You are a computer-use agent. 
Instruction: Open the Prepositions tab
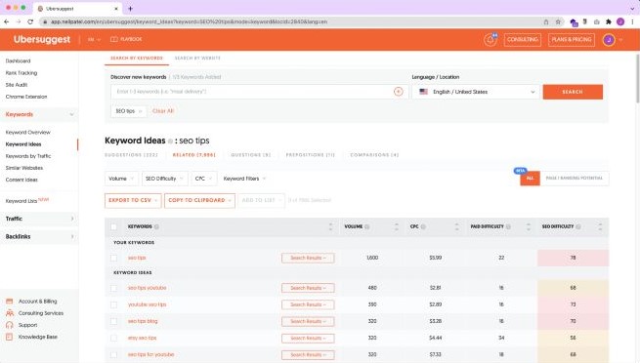coord(310,155)
